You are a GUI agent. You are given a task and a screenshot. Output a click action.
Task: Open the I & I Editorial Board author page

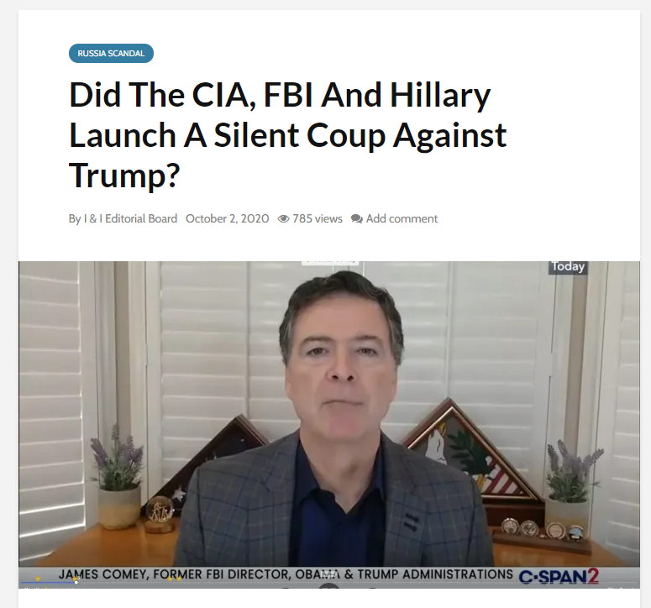pyautogui.click(x=130, y=218)
